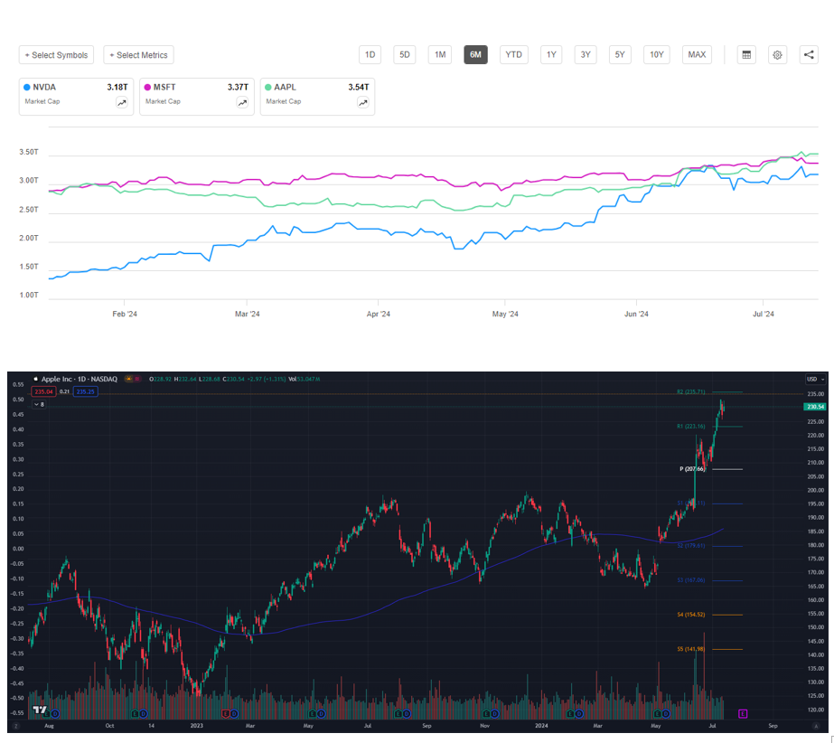This screenshot has height=743, width=834.
Task: Click the dividend D marker near May 2024
Action: [666, 714]
